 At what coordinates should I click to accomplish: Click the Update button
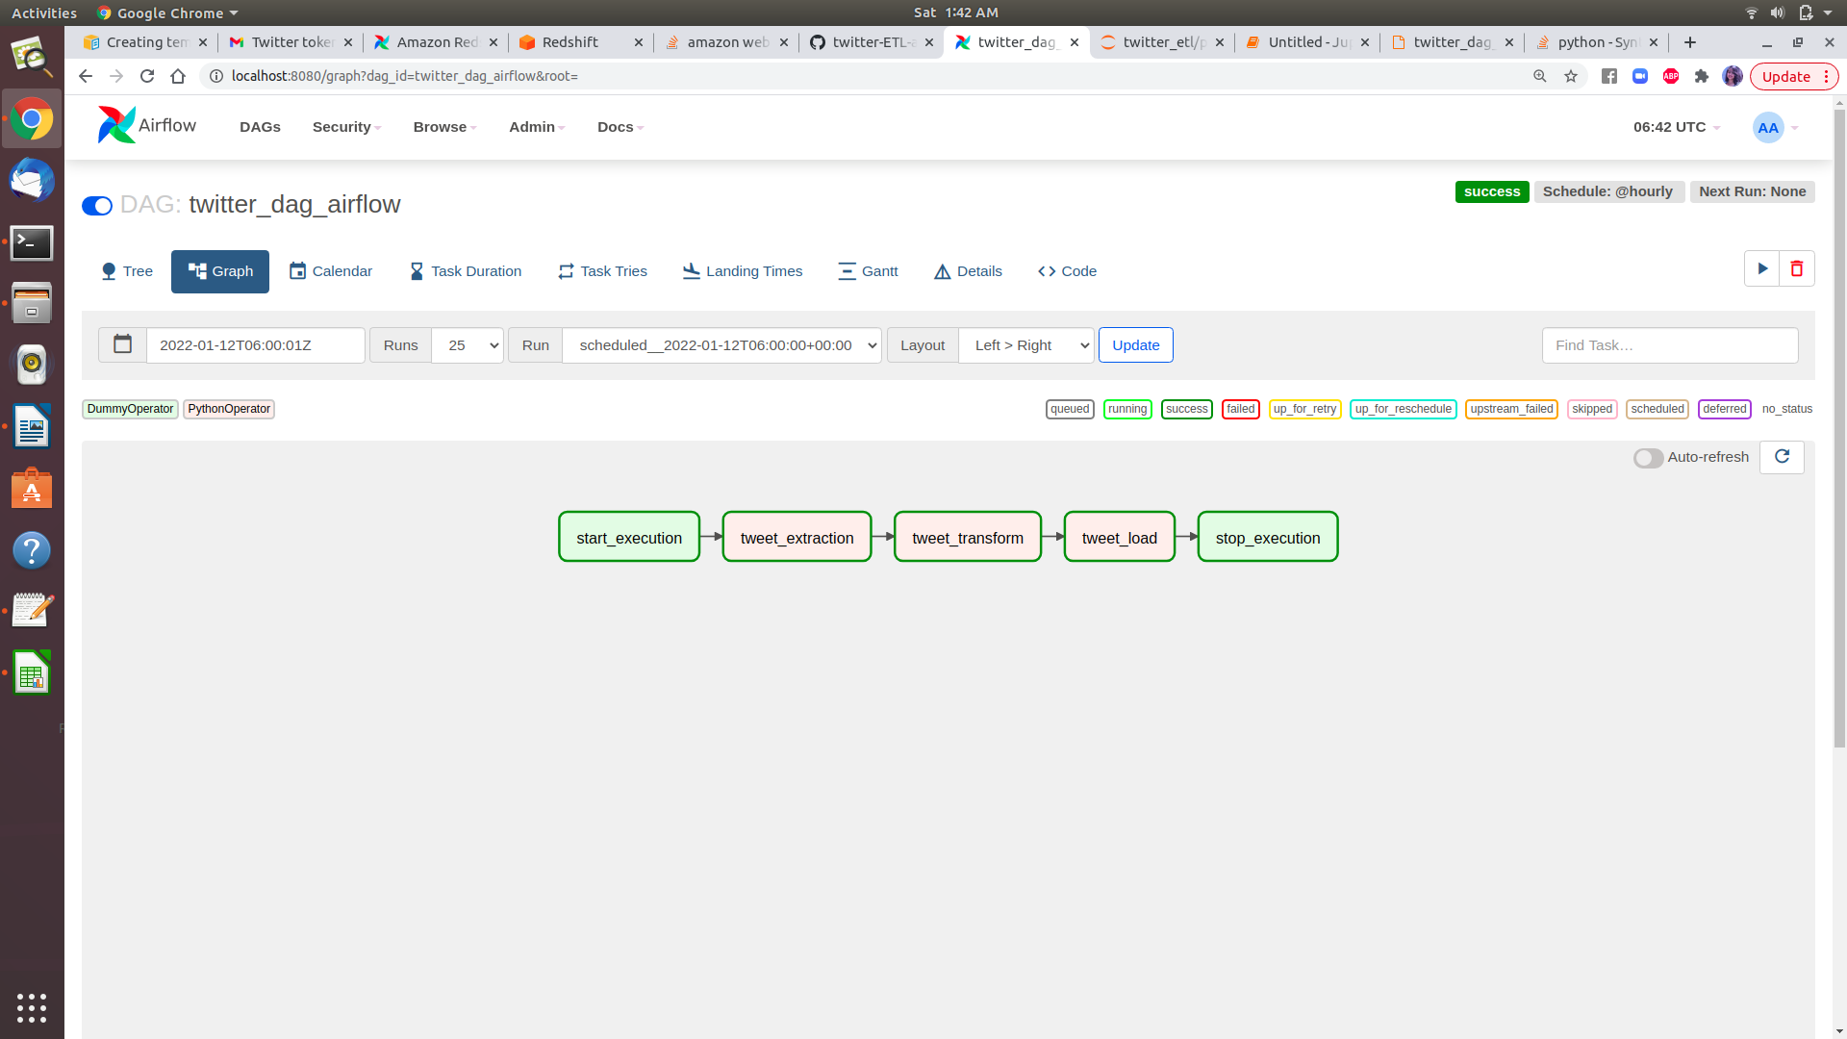coord(1135,344)
